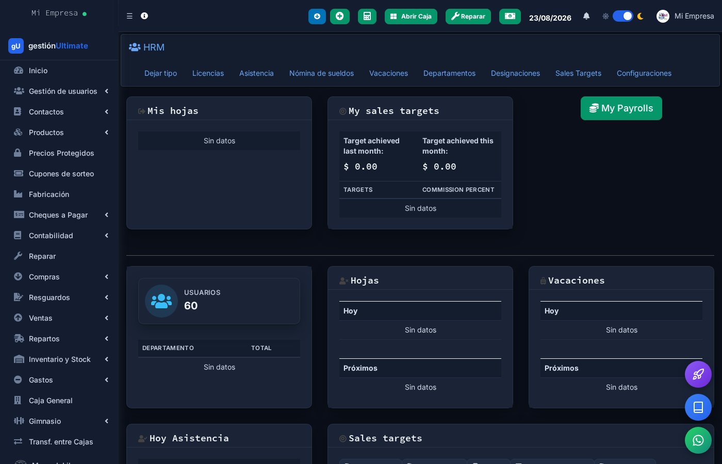
Task: Open Precios Protegidos in sidebar
Action: [59, 153]
